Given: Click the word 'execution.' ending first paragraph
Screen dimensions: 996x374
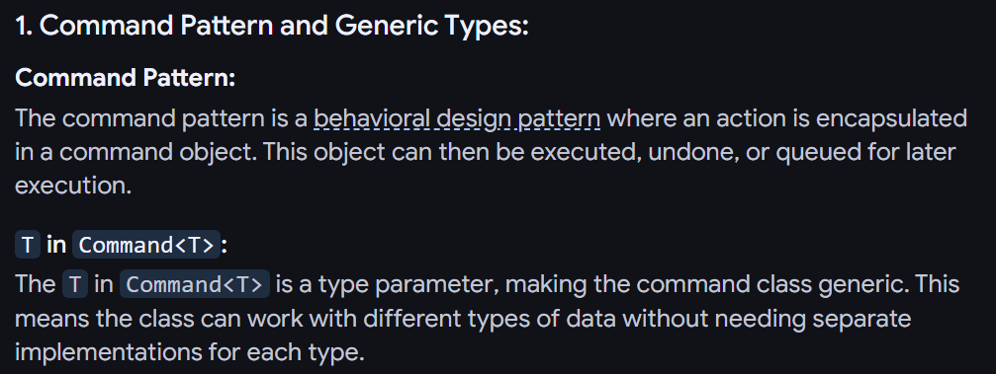Looking at the screenshot, I should point(73,187).
